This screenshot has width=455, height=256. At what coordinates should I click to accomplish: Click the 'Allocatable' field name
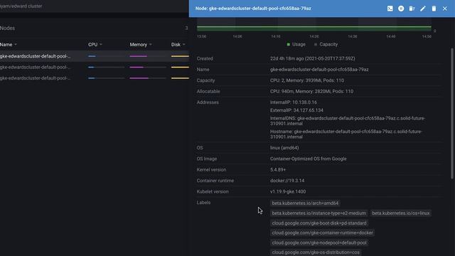(x=208, y=92)
